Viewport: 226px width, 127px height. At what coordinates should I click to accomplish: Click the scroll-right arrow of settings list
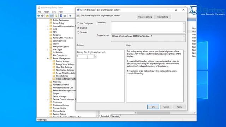click(x=195, y=113)
